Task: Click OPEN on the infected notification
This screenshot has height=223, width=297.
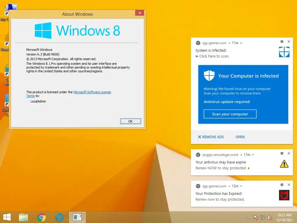Action: click(x=240, y=137)
